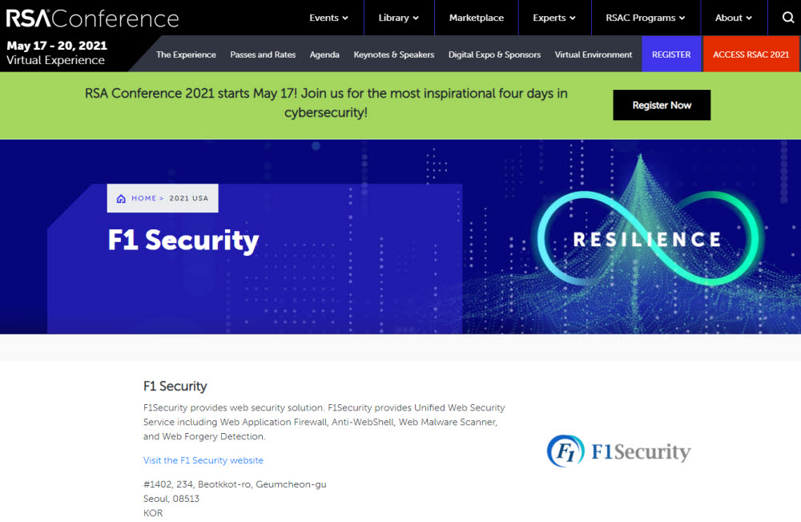This screenshot has width=801, height=522.
Task: Click the home icon in breadcrumb
Action: (x=121, y=198)
